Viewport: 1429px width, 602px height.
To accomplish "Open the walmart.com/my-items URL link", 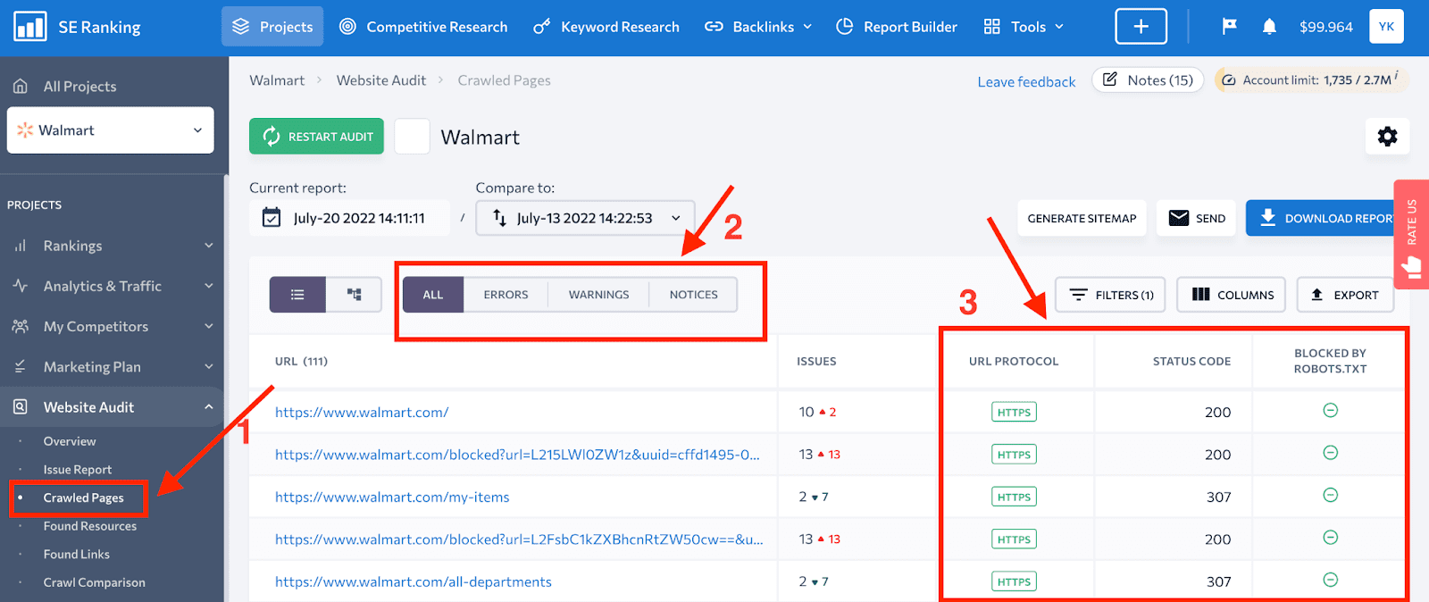I will click(392, 497).
